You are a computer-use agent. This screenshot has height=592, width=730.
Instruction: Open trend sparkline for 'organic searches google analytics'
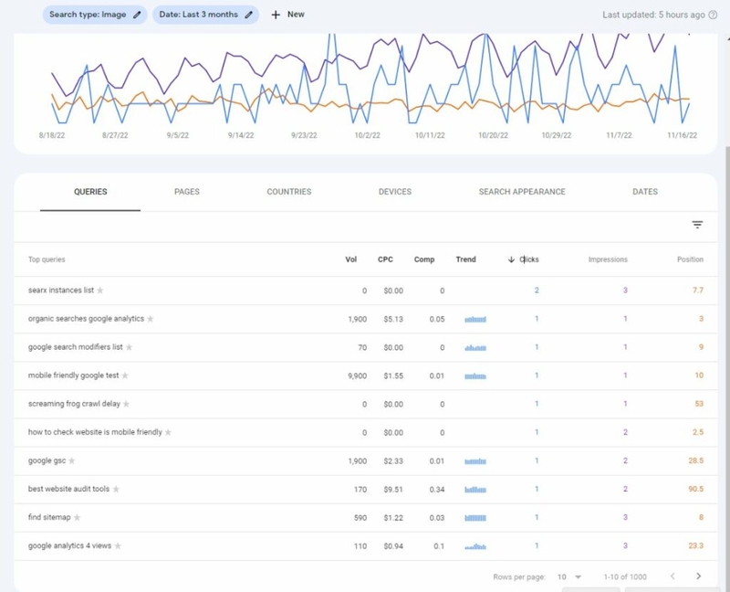coord(475,320)
